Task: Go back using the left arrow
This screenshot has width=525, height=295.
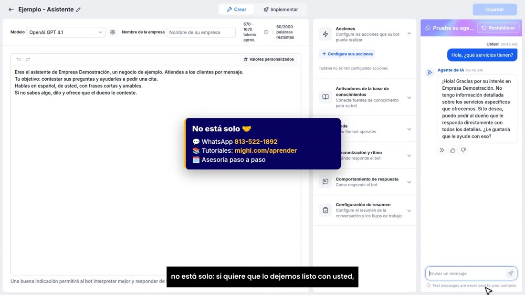Action: pos(11,10)
